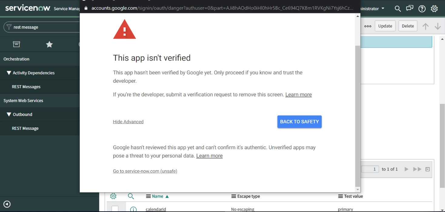The height and width of the screenshot is (212, 445).
Task: Show favorites star icon
Action: (49, 45)
